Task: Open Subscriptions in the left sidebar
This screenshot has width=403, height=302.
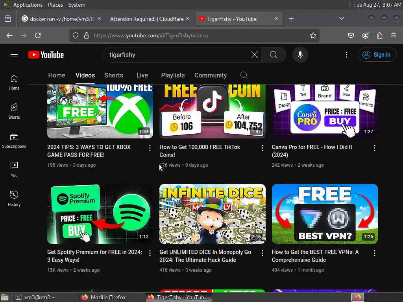Action: tap(14, 140)
